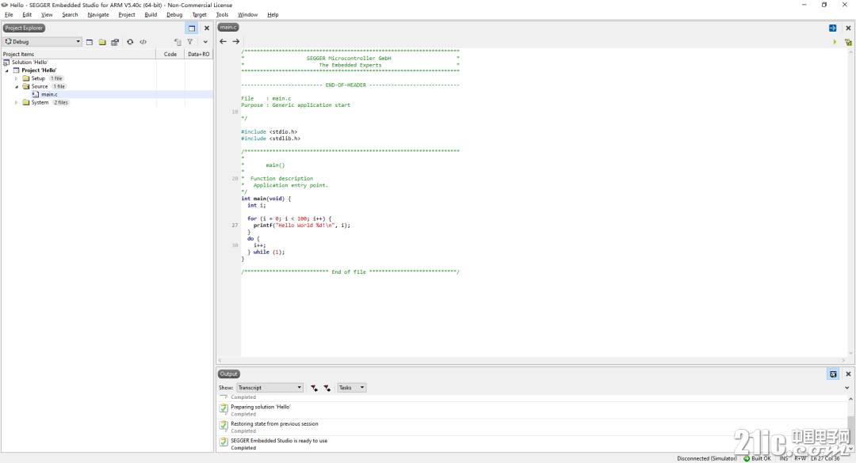Select the main.c editor tab
The height and width of the screenshot is (463, 856).
(x=228, y=27)
